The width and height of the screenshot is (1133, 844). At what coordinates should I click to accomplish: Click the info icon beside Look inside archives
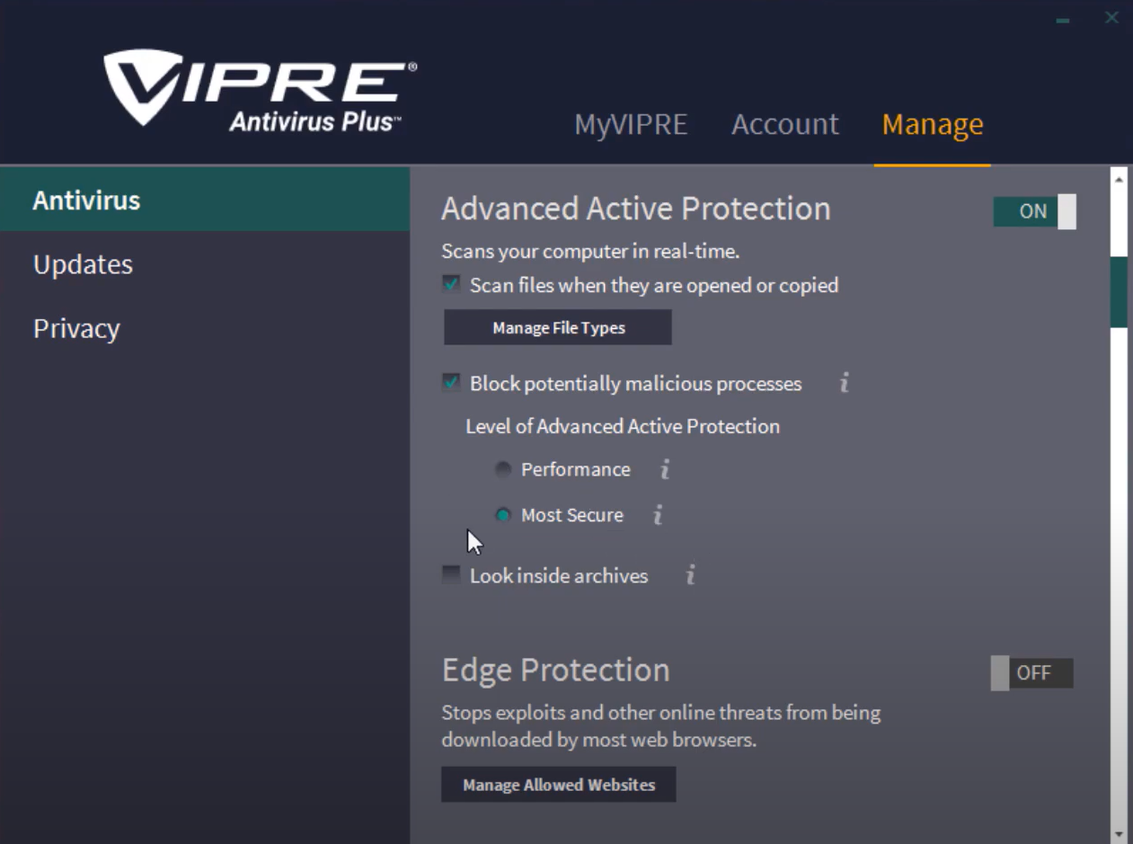pos(690,576)
